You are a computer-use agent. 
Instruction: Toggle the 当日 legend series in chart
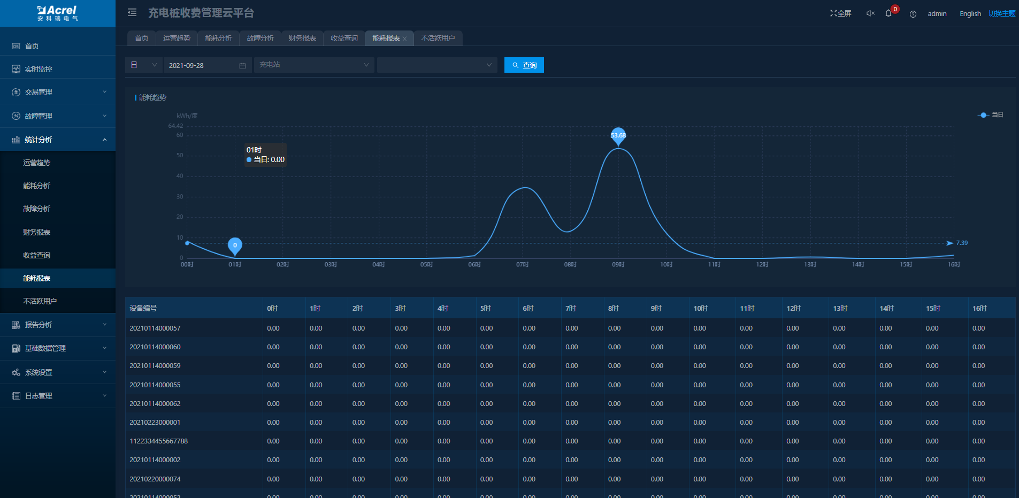click(x=990, y=115)
